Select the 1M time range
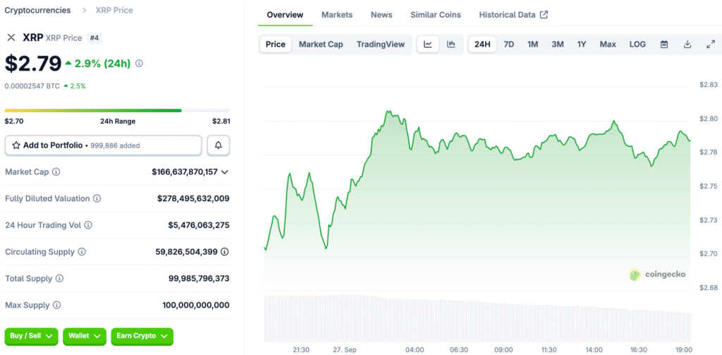This screenshot has height=355, width=722. click(533, 44)
